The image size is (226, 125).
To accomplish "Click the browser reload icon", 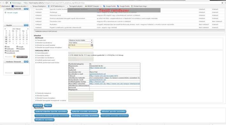I will 6,3.
